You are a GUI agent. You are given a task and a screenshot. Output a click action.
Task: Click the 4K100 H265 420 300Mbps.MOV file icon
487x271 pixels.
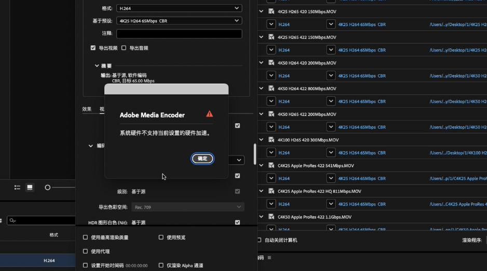pyautogui.click(x=271, y=140)
